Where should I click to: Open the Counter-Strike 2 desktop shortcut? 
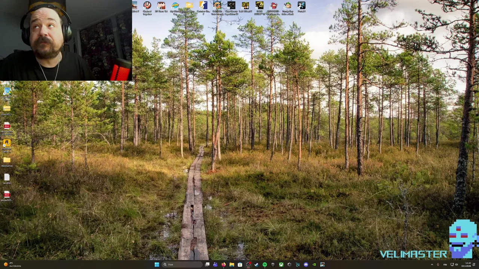(x=203, y=7)
